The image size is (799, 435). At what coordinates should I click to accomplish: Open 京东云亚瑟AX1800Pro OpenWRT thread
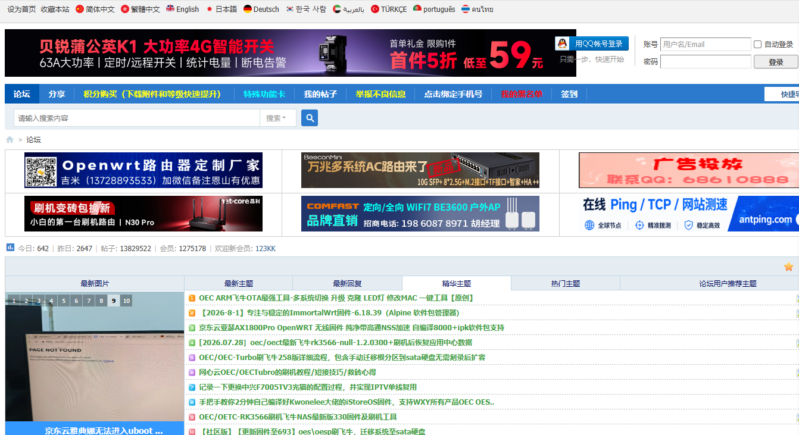tap(351, 328)
